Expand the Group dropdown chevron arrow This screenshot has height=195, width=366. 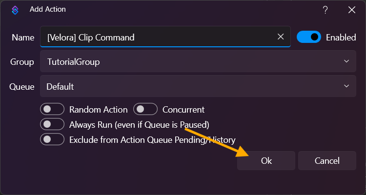[x=346, y=61]
